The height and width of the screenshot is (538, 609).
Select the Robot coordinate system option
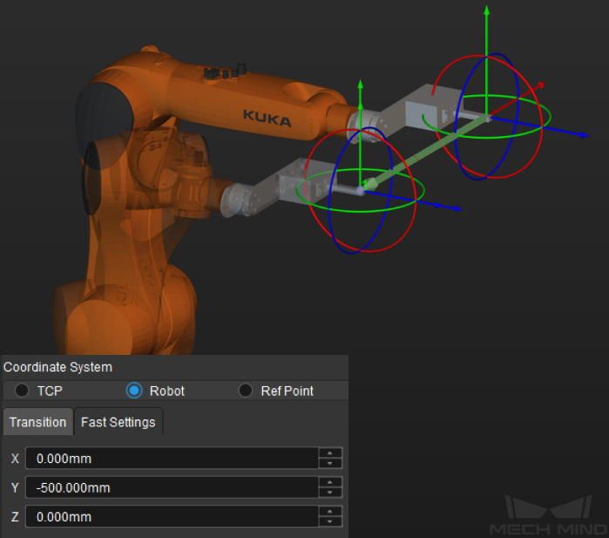point(134,391)
